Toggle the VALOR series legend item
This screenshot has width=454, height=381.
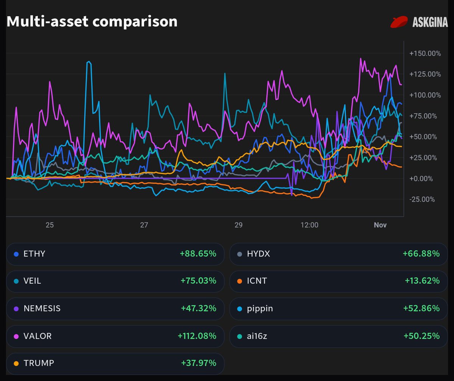[115, 336]
